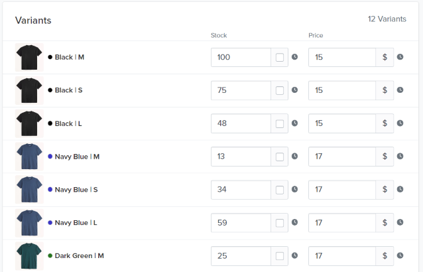The height and width of the screenshot is (272, 423).
Task: Click the dollar sign beside Navy Blue L price
Action: (x=385, y=223)
